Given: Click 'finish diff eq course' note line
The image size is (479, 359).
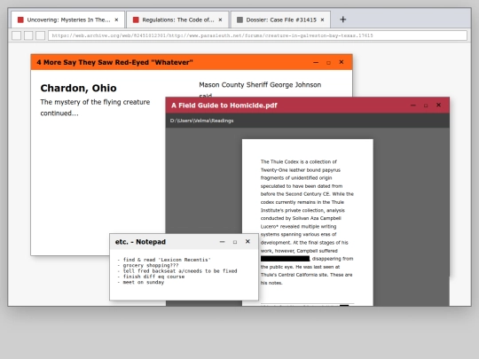Looking at the screenshot, I should [x=151, y=277].
